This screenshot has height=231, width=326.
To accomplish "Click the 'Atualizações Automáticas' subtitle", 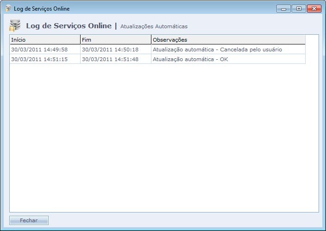I will tap(154, 26).
